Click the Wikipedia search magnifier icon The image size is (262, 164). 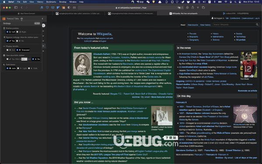pyautogui.click(x=257, y=24)
